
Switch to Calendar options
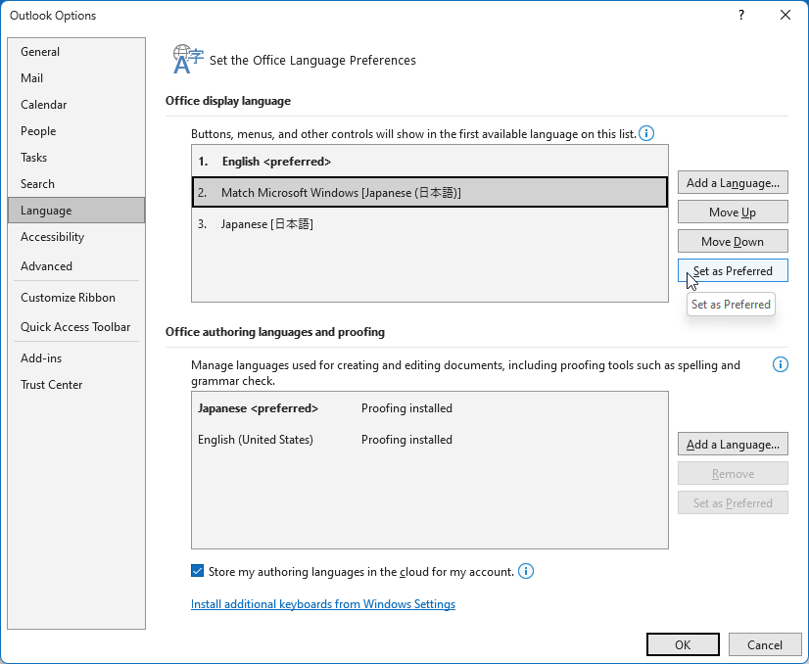(x=76, y=105)
